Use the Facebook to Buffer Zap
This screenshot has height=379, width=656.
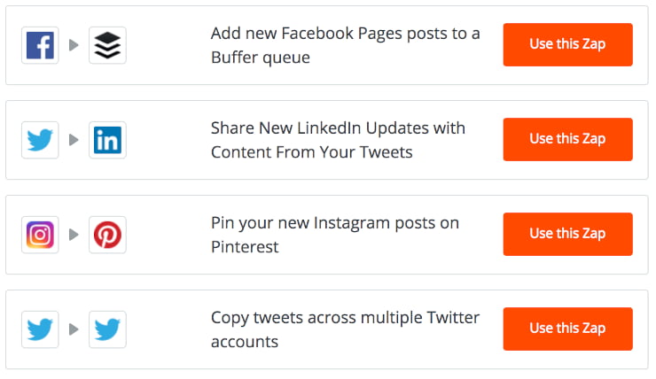(567, 44)
